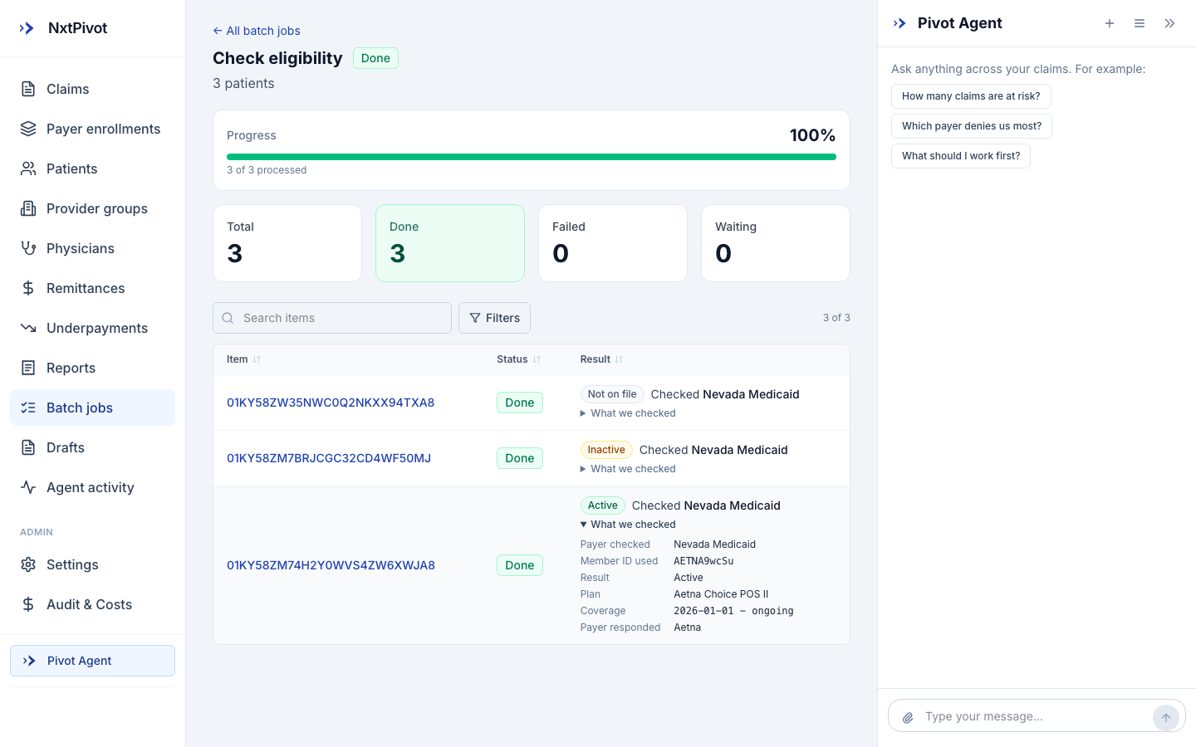
Task: Ask What should I work first?
Action: click(961, 156)
